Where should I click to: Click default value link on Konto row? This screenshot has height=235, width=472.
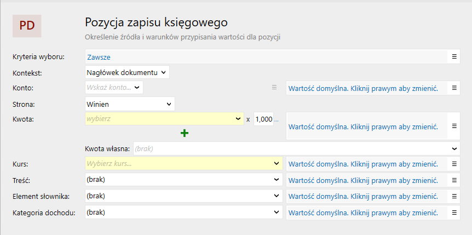pyautogui.click(x=363, y=88)
